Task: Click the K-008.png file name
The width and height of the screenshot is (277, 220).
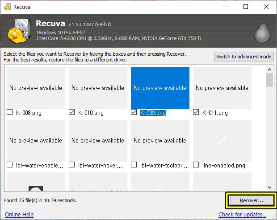Action: point(29,113)
